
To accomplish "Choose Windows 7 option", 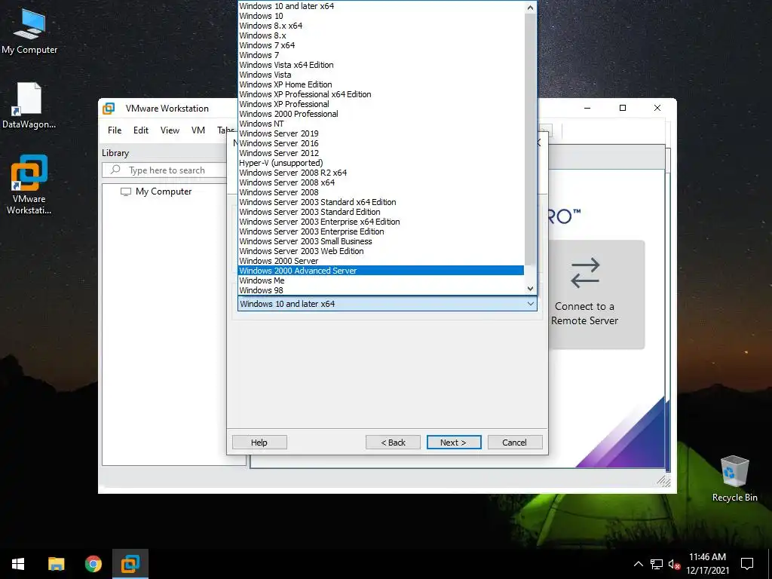I will pos(381,55).
